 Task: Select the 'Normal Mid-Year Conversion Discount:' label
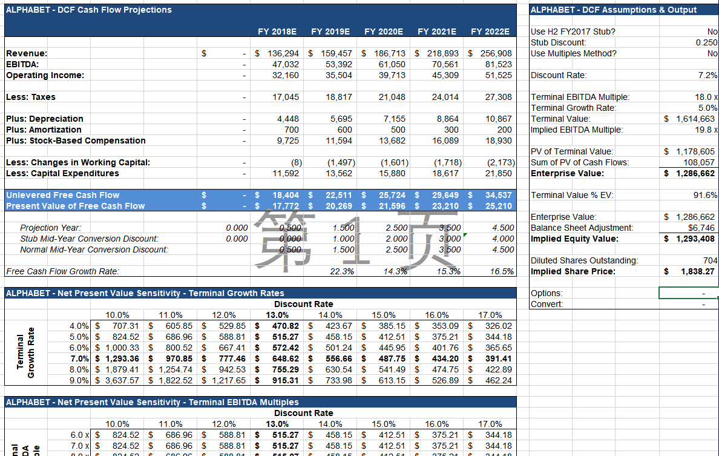tap(94, 249)
